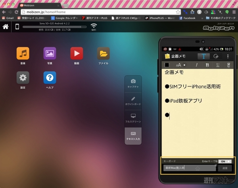
Task: Click the キャプチャ camera capture button
Action: pyautogui.click(x=133, y=84)
